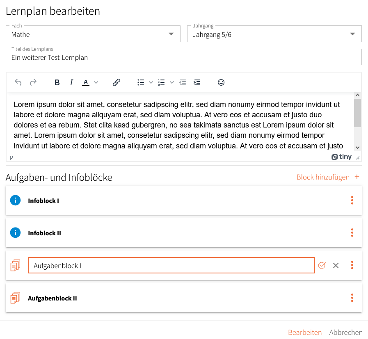Open the three-dot menu for Infoblock I
This screenshot has height=339, width=368.
[x=352, y=200]
